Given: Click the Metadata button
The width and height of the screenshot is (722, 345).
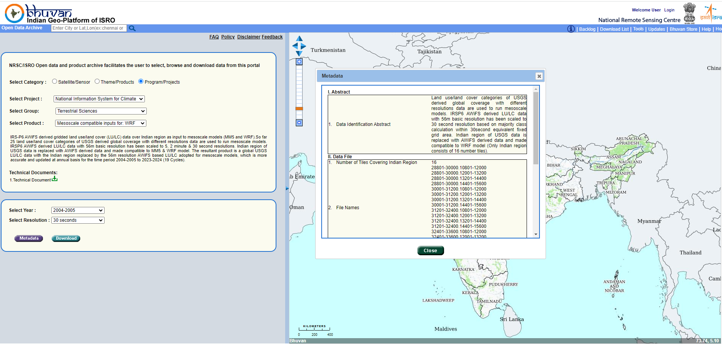Looking at the screenshot, I should point(29,238).
